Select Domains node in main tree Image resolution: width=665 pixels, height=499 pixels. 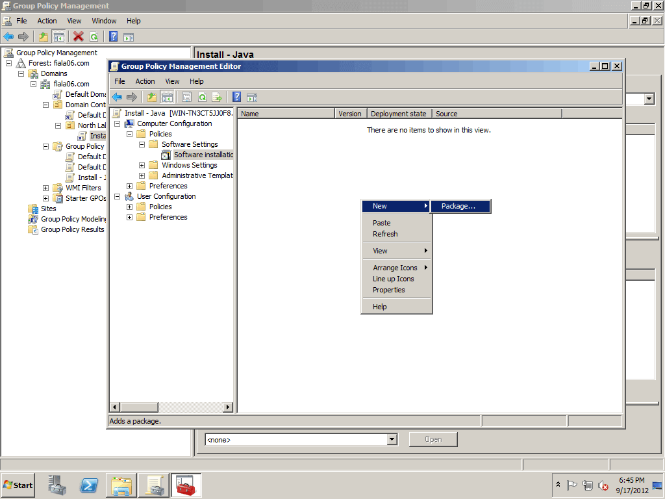54,73
